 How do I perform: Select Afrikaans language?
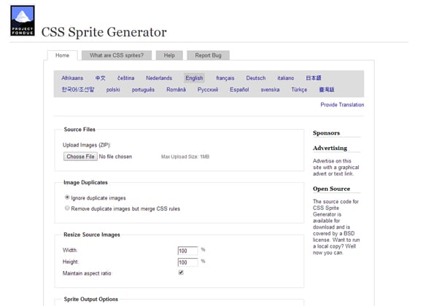[x=72, y=78]
